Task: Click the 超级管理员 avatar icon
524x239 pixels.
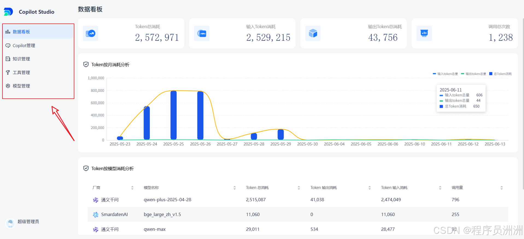Action: coord(10,223)
